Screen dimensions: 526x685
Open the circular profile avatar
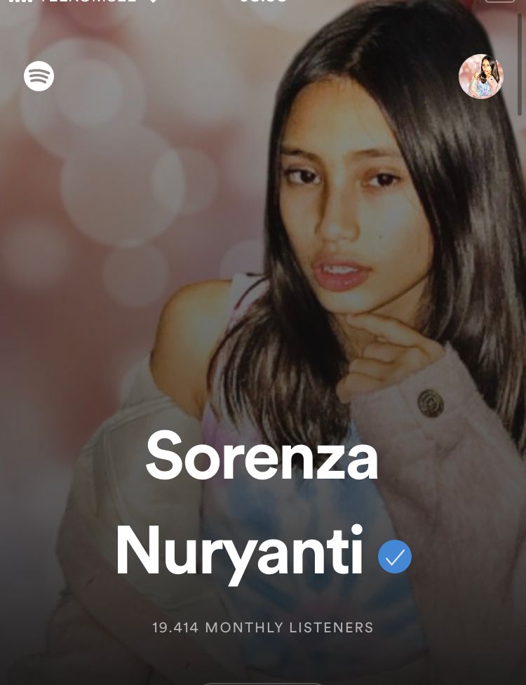tap(481, 77)
